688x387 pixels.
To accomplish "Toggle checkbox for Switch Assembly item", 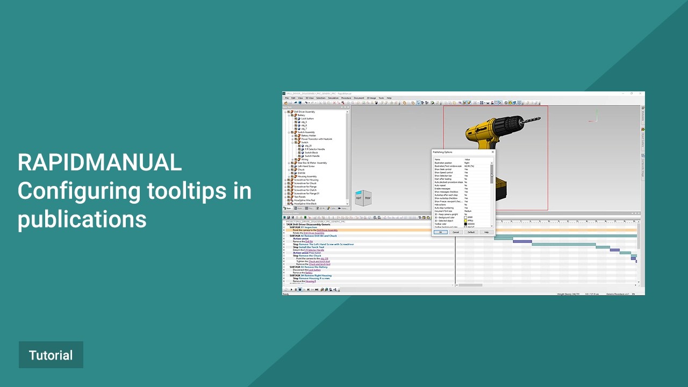I will 292,132.
